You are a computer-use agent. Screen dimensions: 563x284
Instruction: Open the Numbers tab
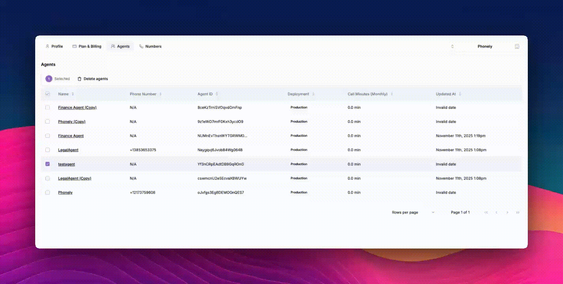click(x=150, y=47)
